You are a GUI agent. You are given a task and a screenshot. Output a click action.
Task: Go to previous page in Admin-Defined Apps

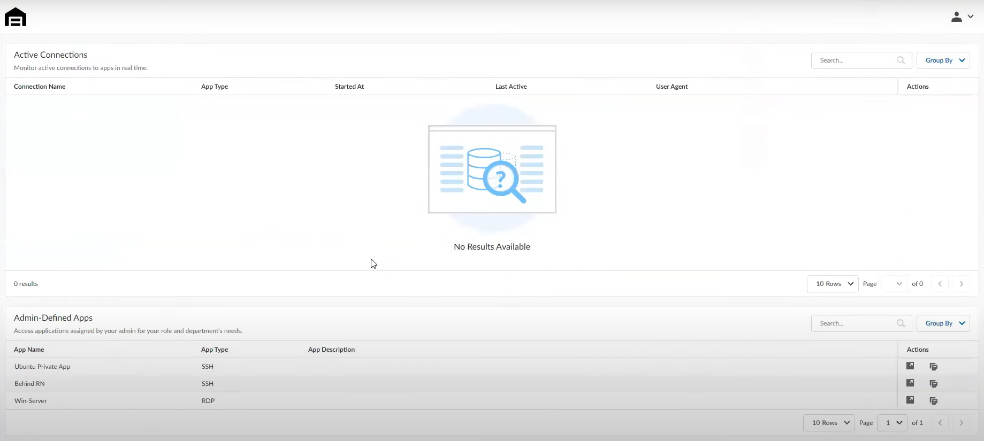click(x=940, y=423)
